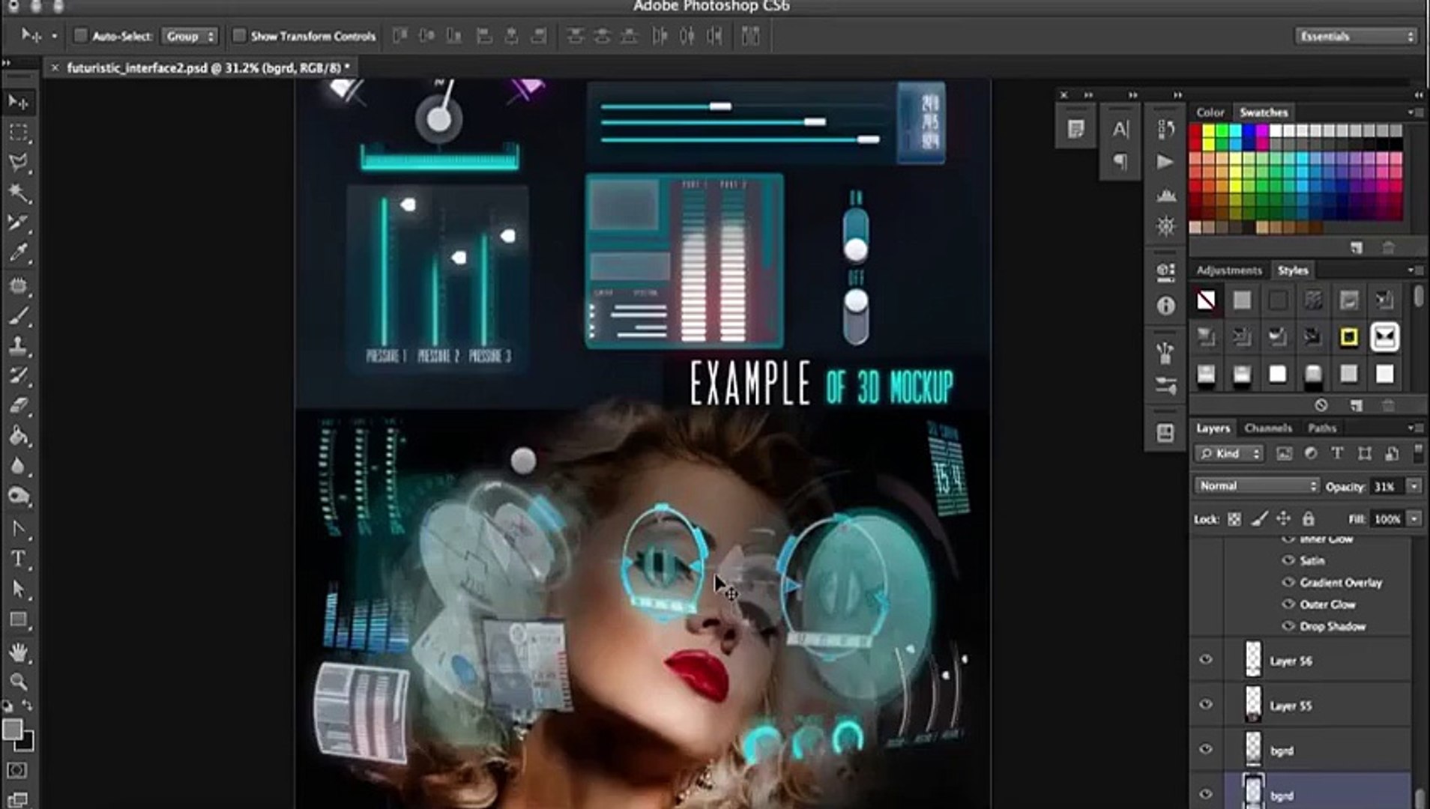Open the Auto-Select Group dropdown

pyautogui.click(x=190, y=36)
